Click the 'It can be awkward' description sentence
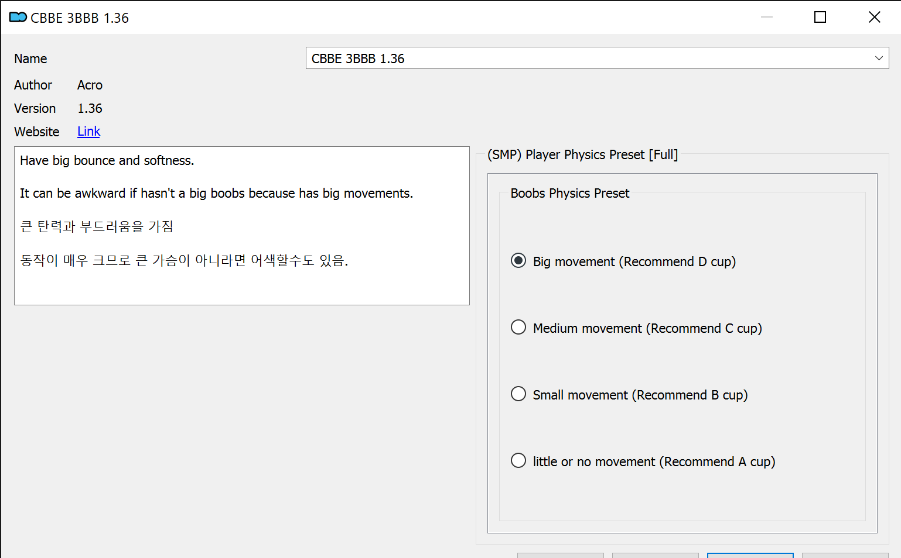901x558 pixels. [x=216, y=193]
